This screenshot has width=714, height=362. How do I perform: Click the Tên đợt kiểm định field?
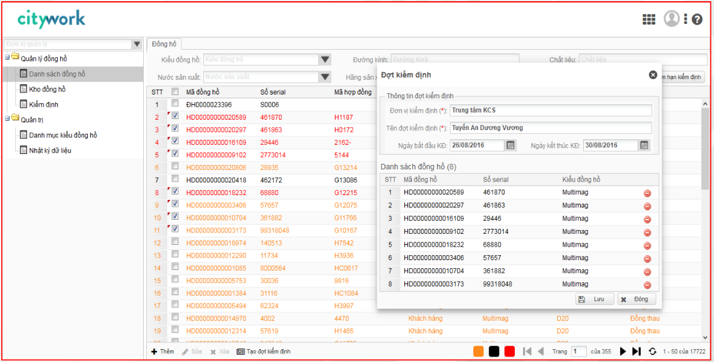[551, 128]
